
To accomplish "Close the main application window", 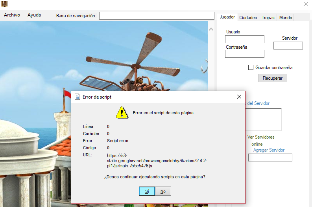I will click(306, 4).
